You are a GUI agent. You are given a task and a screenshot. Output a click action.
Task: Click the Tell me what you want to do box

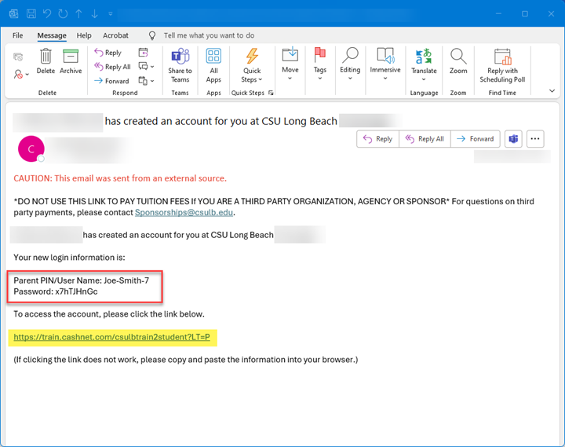tap(209, 35)
